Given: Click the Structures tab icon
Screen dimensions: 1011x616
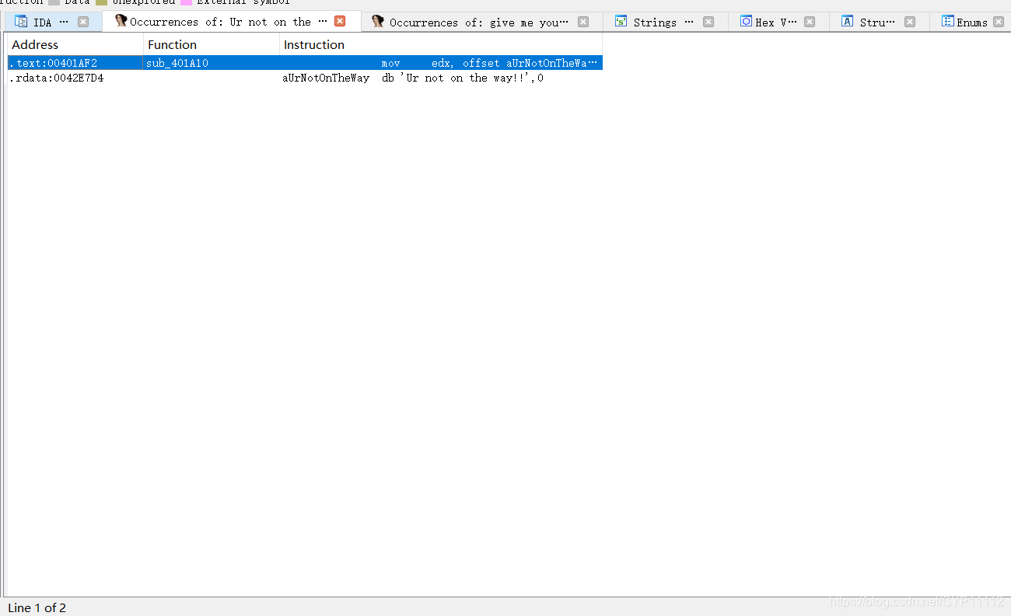Looking at the screenshot, I should pyautogui.click(x=848, y=22).
